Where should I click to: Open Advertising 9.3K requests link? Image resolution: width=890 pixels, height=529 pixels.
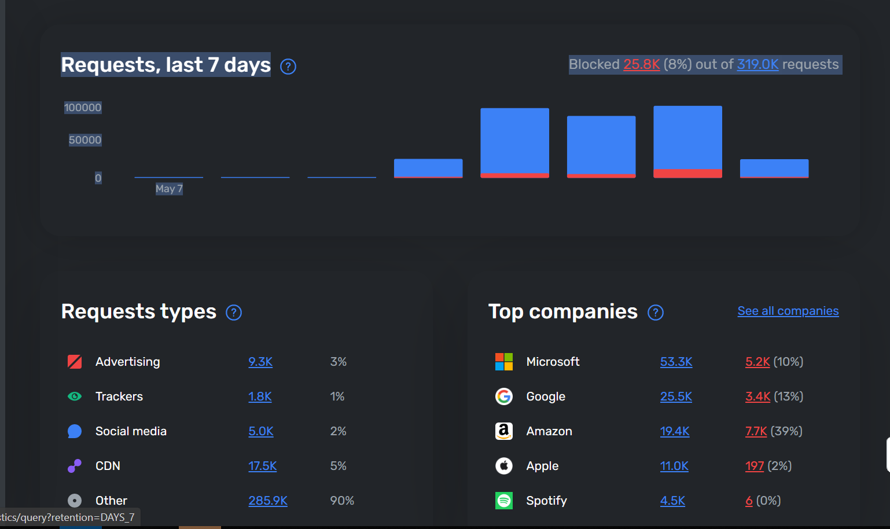click(x=260, y=362)
